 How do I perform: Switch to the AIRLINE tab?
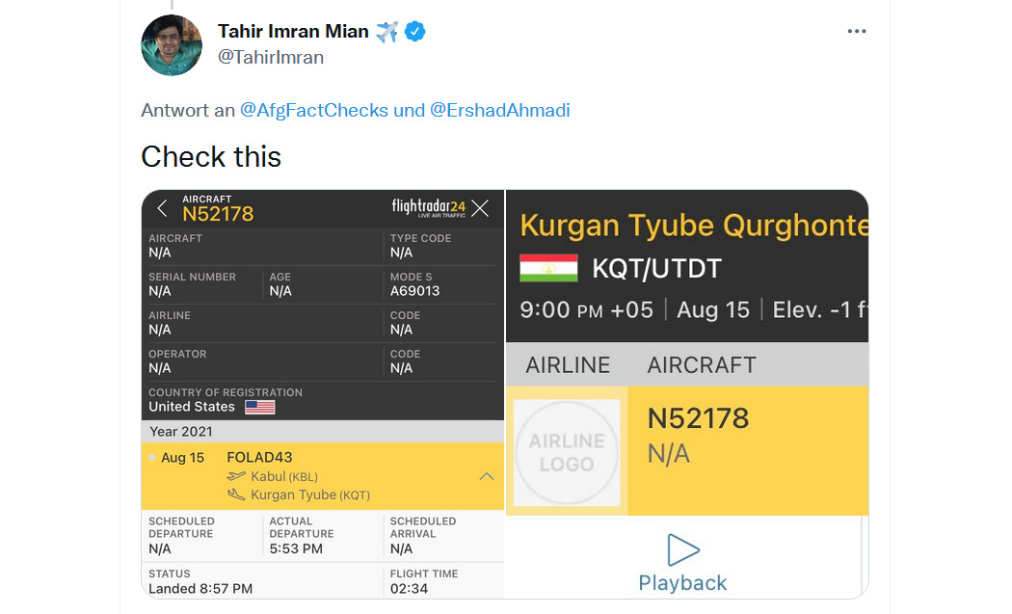coord(568,364)
